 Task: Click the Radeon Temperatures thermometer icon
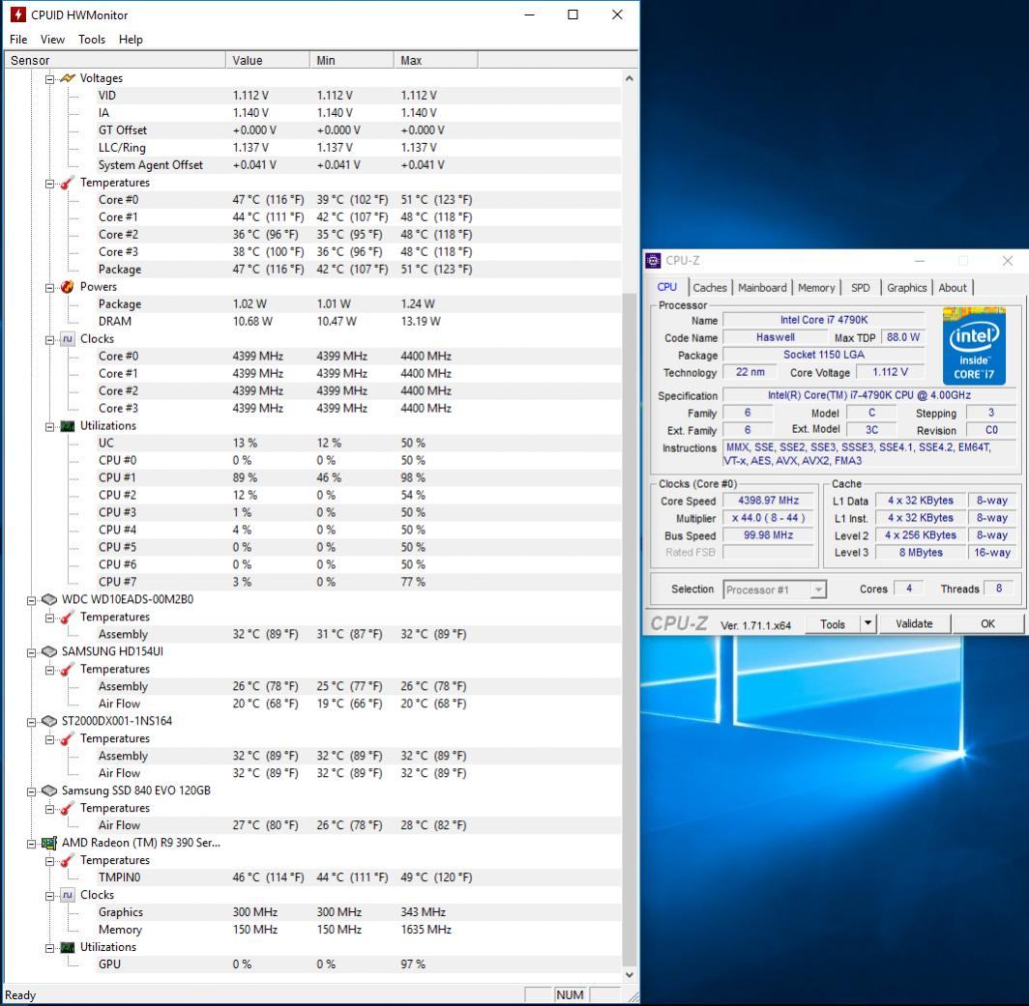point(67,860)
